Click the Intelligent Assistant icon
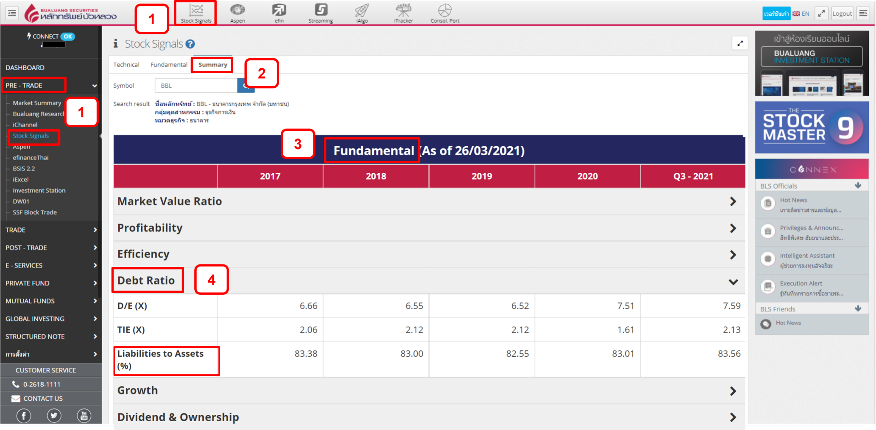Image resolution: width=876 pixels, height=430 pixels. coord(768,258)
